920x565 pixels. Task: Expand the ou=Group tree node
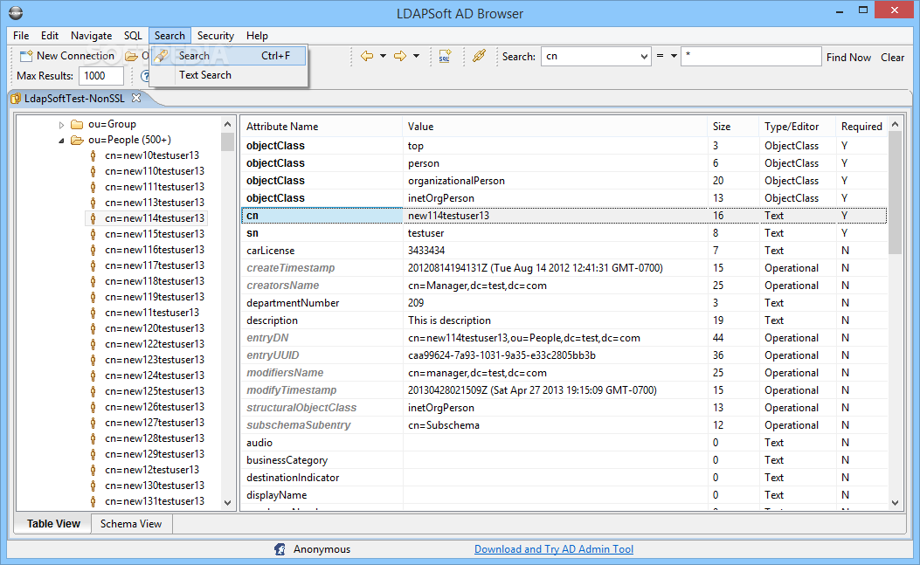[x=61, y=124]
